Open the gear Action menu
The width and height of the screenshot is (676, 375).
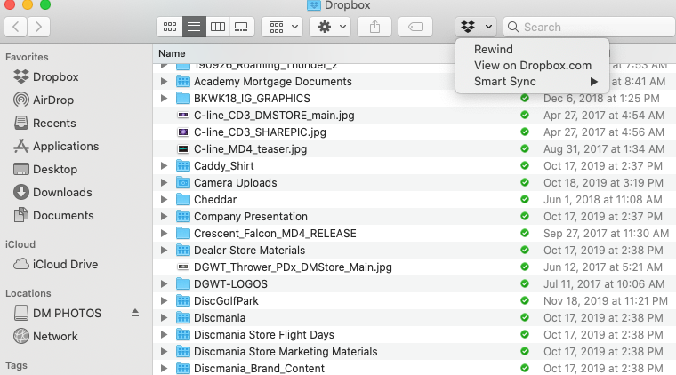(x=330, y=27)
